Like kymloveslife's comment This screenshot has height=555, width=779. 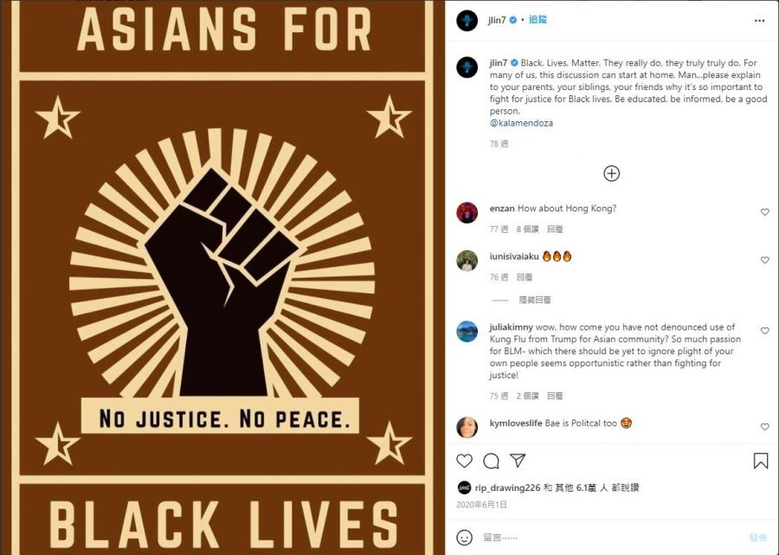764,426
